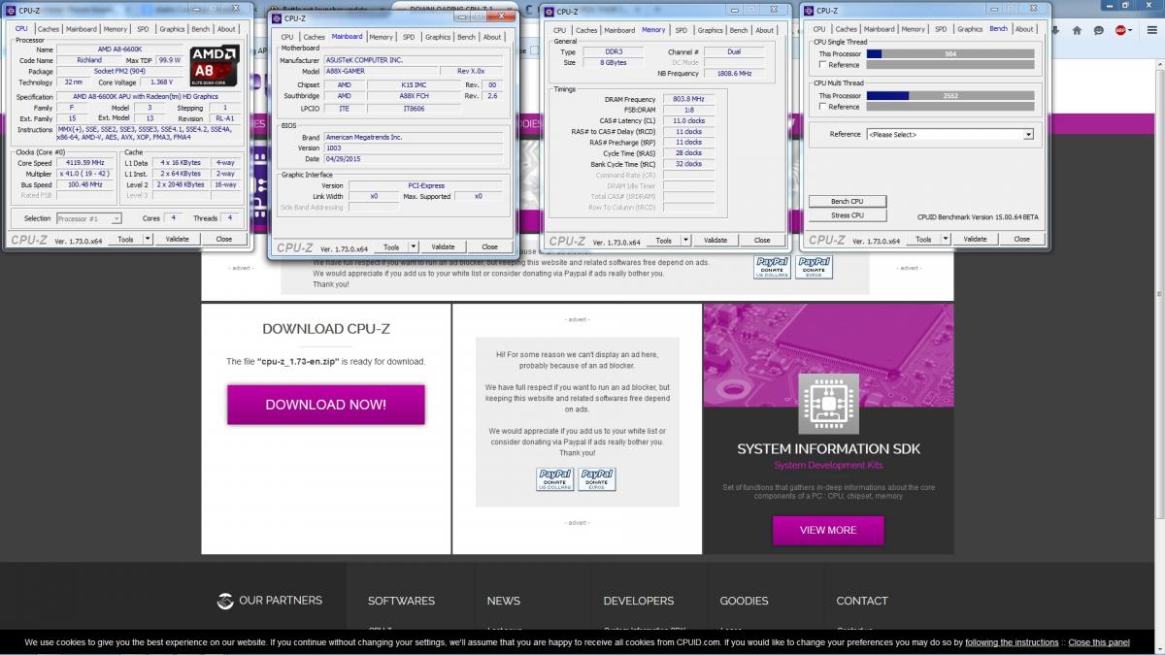Open the Reference 'Please Select' dropdown
Screen dimensions: 1165x655
(949, 134)
